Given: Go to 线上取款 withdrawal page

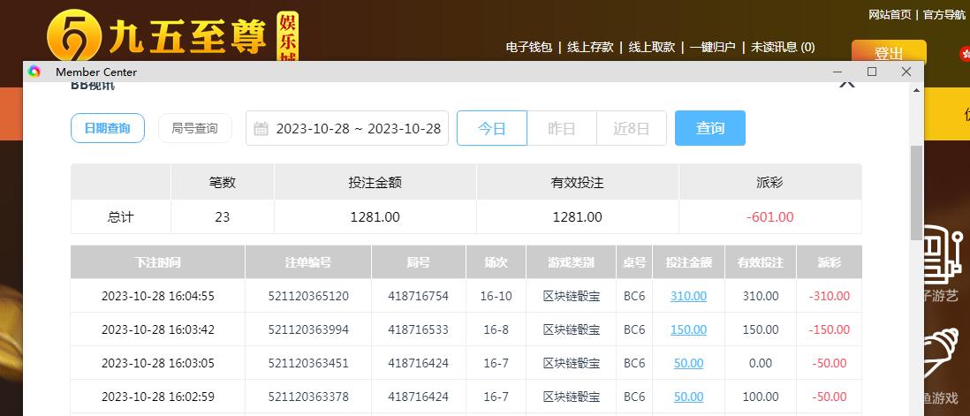Looking at the screenshot, I should 651,47.
